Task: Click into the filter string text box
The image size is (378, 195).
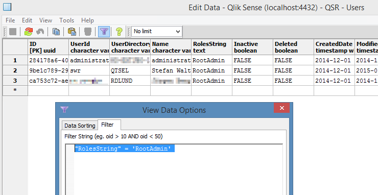Action: coord(174,169)
